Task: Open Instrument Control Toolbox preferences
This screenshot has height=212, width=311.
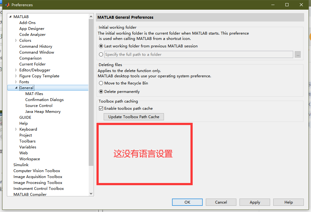Action: click(39, 189)
